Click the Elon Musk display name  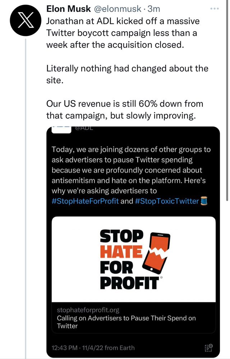[69, 9]
